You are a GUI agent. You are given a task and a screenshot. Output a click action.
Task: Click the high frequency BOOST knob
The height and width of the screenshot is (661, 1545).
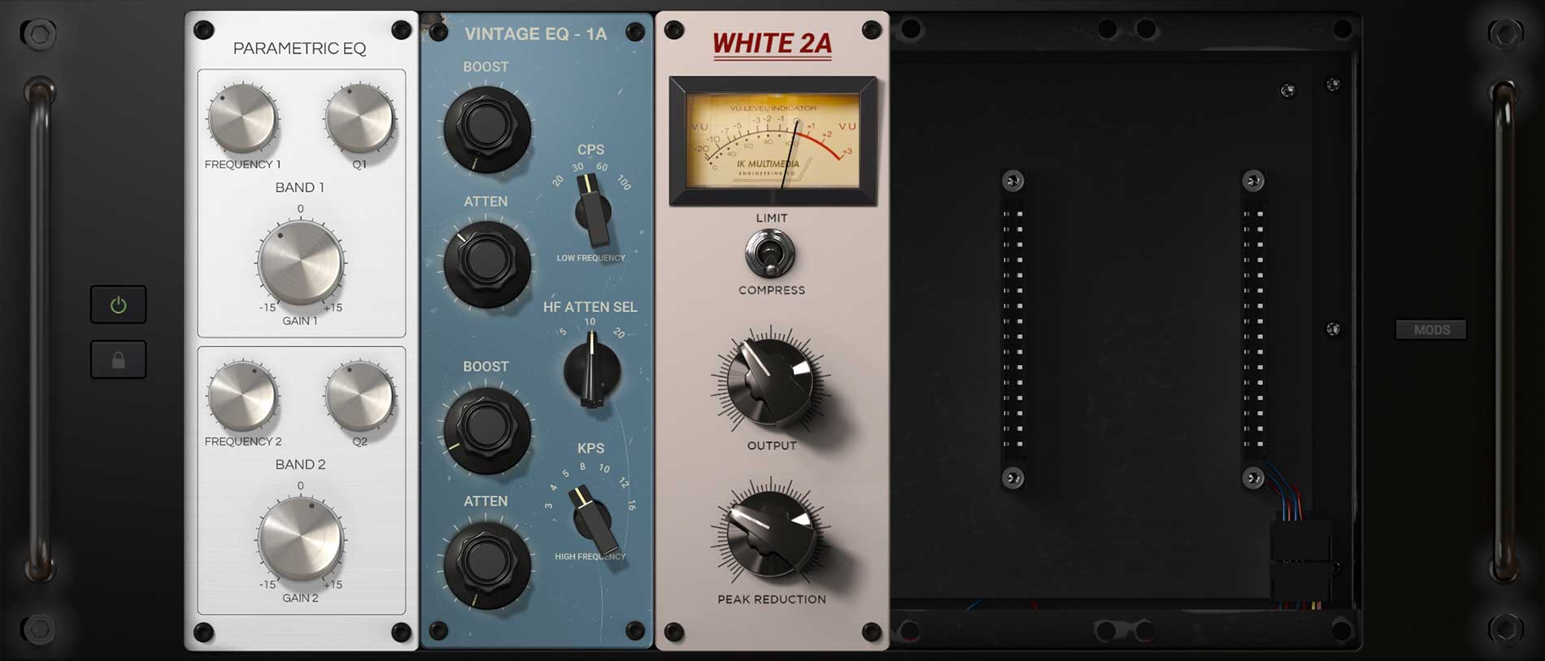pyautogui.click(x=486, y=428)
